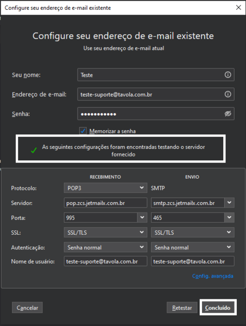Close the dialog window
The width and height of the screenshot is (246, 326).
pyautogui.click(x=238, y=8)
